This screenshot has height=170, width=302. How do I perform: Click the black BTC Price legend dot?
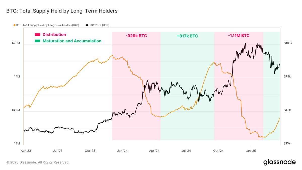(87, 25)
